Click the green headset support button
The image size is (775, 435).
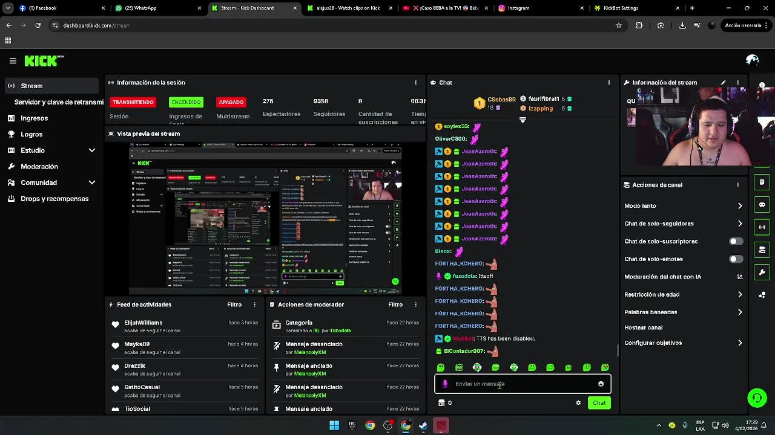tap(757, 398)
